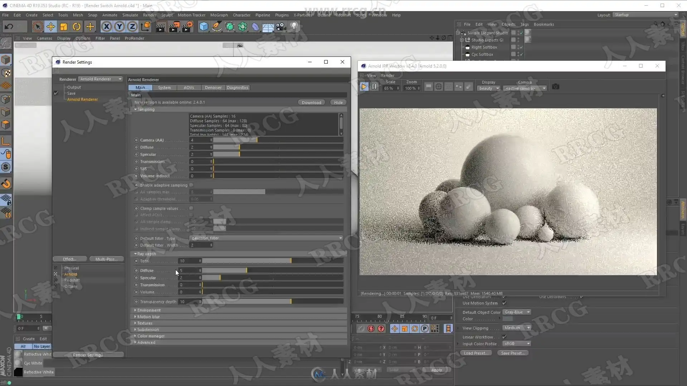The height and width of the screenshot is (386, 687).
Task: Toggle the Y axis lock icon
Action: coord(120,26)
